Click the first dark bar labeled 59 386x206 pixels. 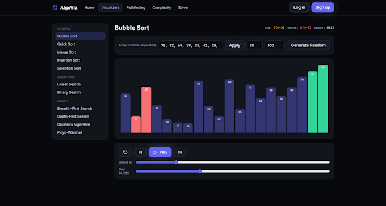pyautogui.click(x=125, y=113)
